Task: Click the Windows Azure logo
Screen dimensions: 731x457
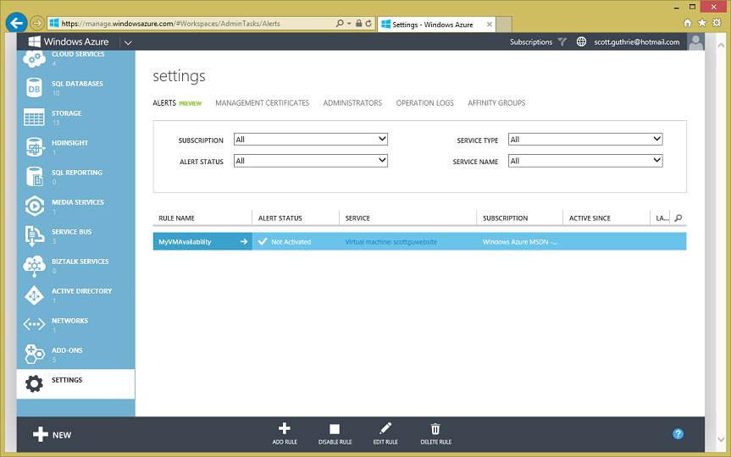Action: (x=69, y=41)
